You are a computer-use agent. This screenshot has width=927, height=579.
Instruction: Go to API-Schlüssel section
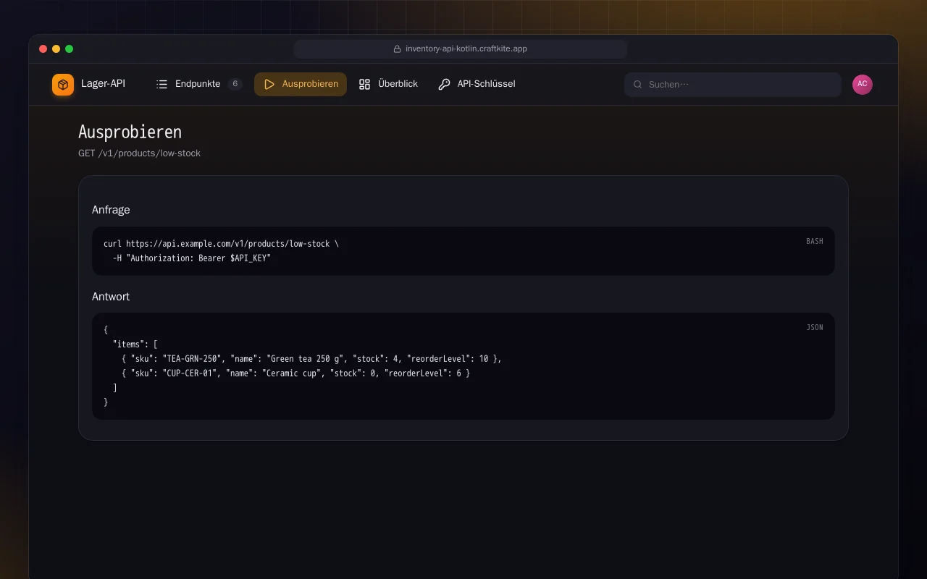click(477, 84)
